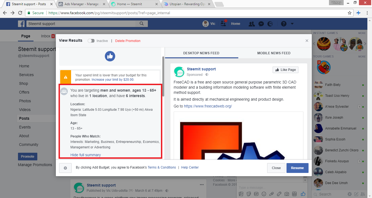This screenshot has height=198, width=372.
Task: Open chat with Faith Biety
Action: (339, 85)
